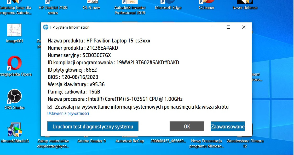Click the HP logo in the dialog title bar
The height and width of the screenshot is (155, 294).
pos(46,27)
